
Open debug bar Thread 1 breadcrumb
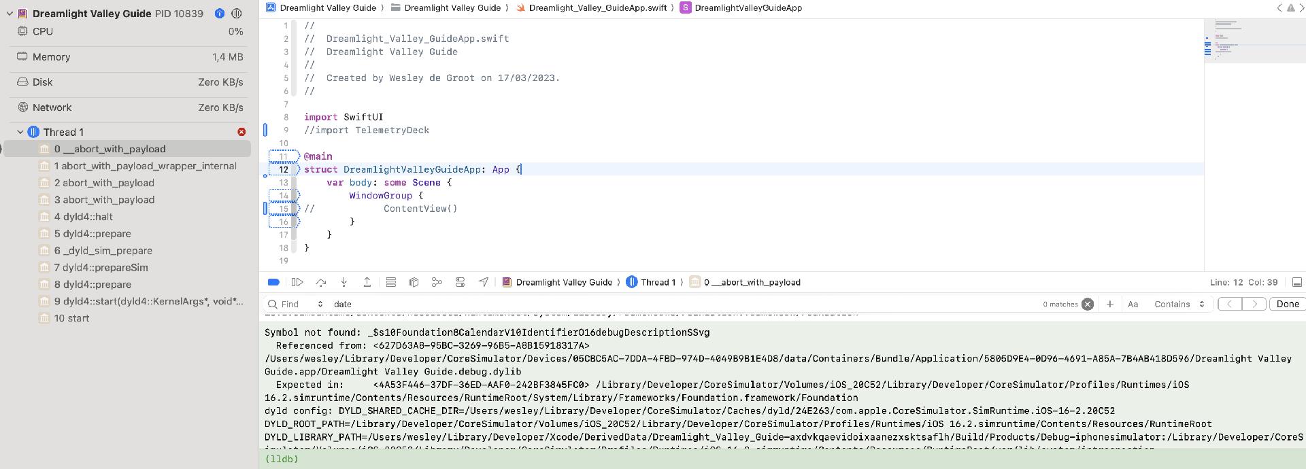pyautogui.click(x=651, y=282)
